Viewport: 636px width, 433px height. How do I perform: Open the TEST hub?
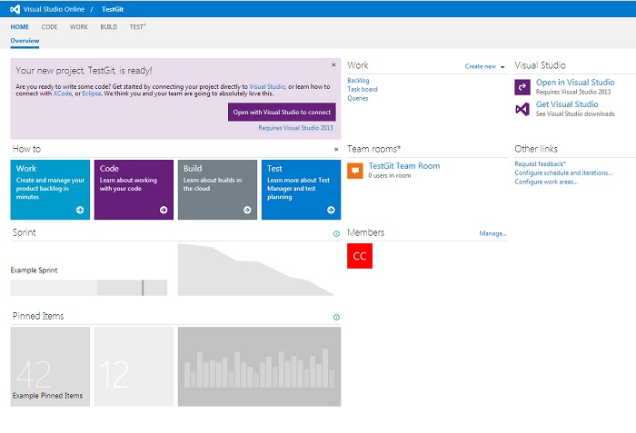click(x=137, y=26)
